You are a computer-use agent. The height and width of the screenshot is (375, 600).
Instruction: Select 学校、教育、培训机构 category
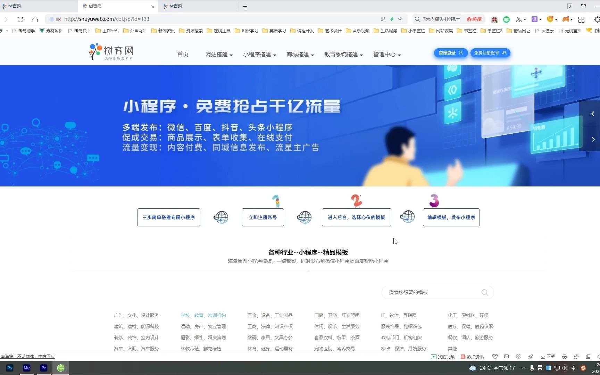click(x=203, y=315)
